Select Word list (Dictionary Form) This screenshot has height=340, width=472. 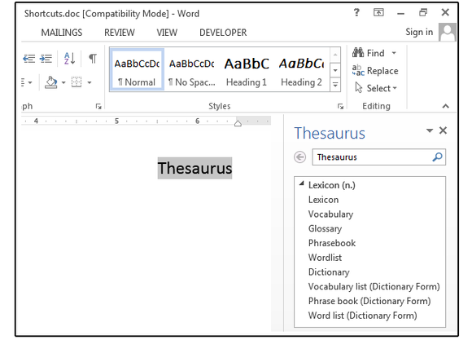[362, 316]
